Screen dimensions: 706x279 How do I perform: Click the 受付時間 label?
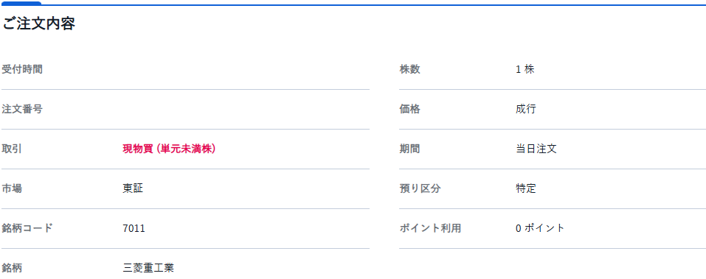click(22, 70)
